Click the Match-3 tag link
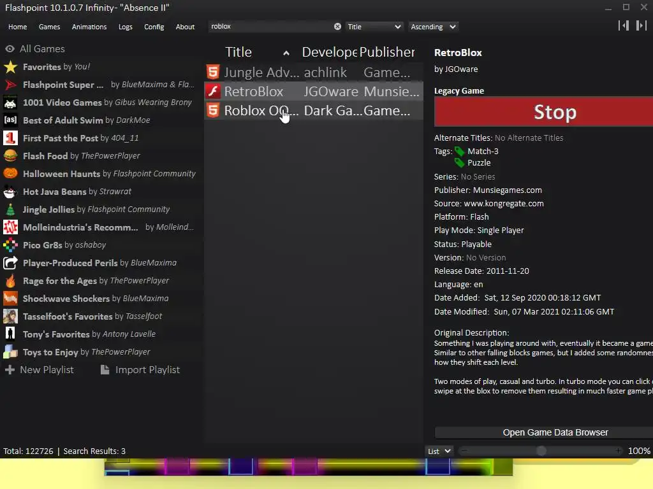Viewport: 653px width, 489px height. pos(483,152)
